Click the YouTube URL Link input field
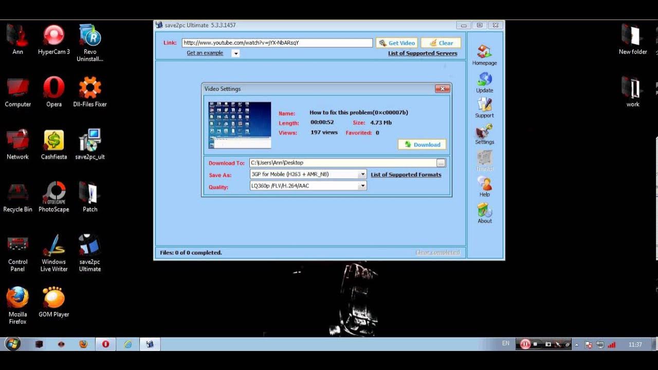This screenshot has height=370, width=658. [277, 43]
